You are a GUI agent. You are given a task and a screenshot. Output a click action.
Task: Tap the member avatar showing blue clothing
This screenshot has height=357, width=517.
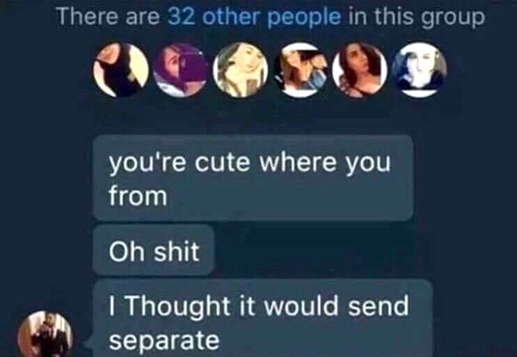pos(300,70)
